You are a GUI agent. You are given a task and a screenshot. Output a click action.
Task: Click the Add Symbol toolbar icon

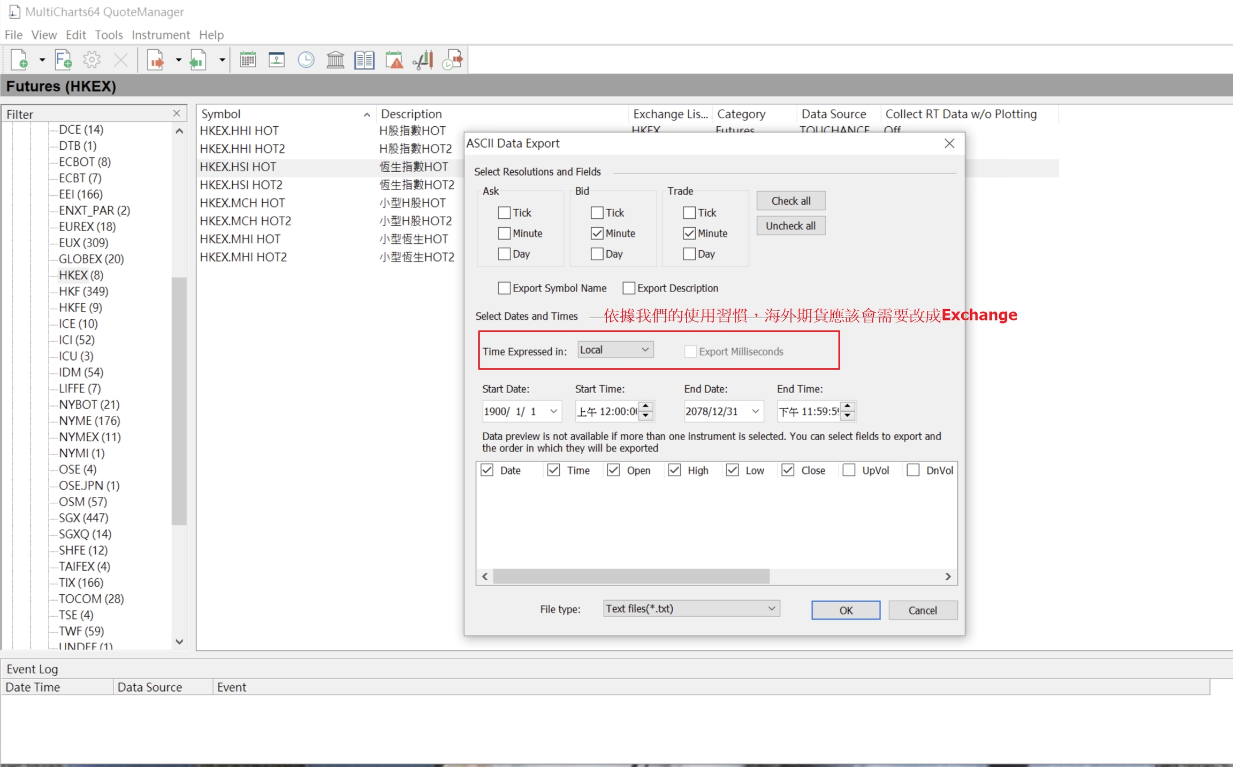pos(20,60)
